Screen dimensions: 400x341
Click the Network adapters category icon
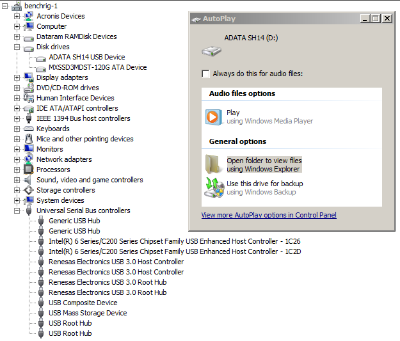(29, 159)
